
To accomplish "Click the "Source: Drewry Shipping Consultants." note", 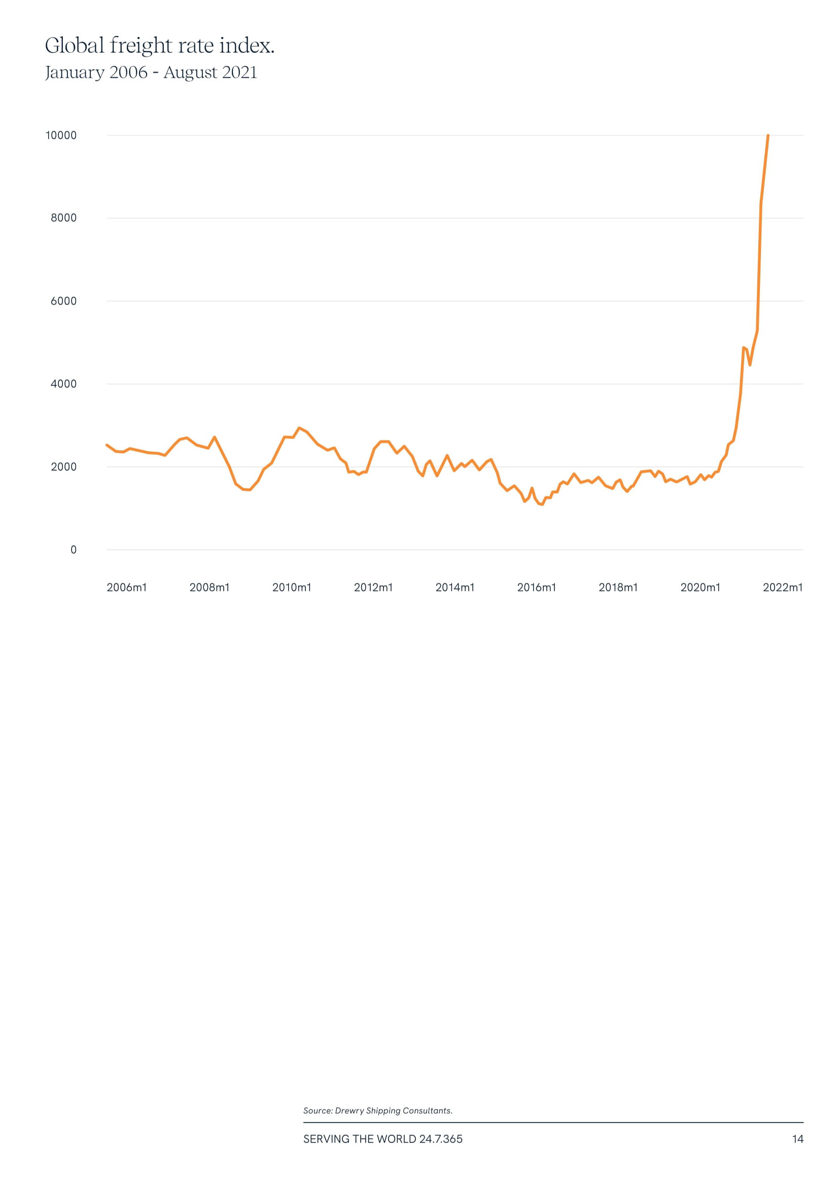I will click(378, 1106).
